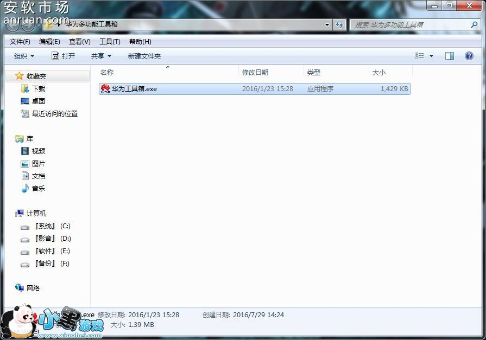Viewport: 486px width, 340px height.
Task: Open the 文件(F) menu
Action: (x=20, y=42)
